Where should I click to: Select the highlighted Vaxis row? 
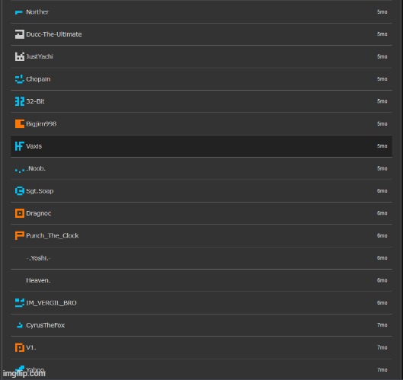[x=201, y=146]
